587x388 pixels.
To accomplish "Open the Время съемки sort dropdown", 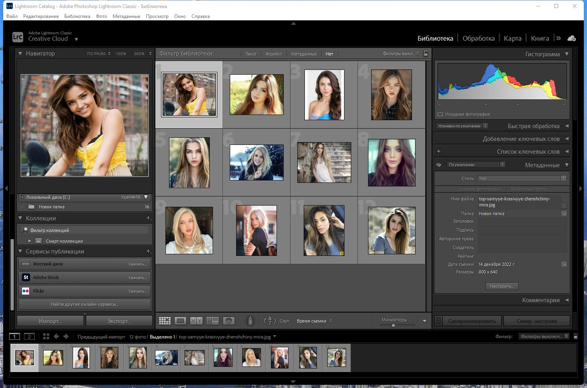I will click(x=314, y=321).
